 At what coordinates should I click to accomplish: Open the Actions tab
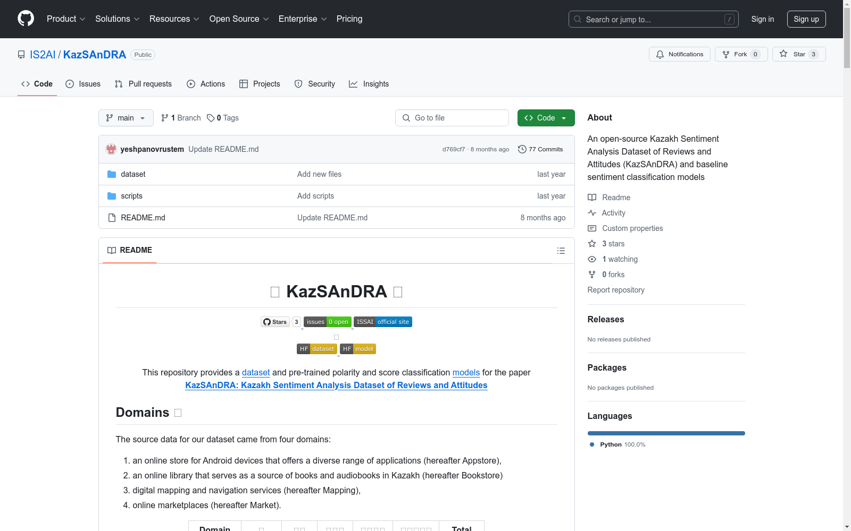tap(206, 84)
